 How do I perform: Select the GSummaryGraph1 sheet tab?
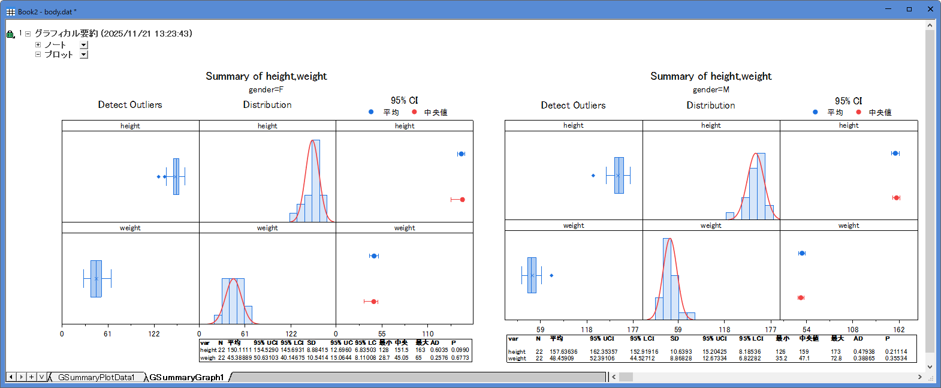(x=186, y=377)
